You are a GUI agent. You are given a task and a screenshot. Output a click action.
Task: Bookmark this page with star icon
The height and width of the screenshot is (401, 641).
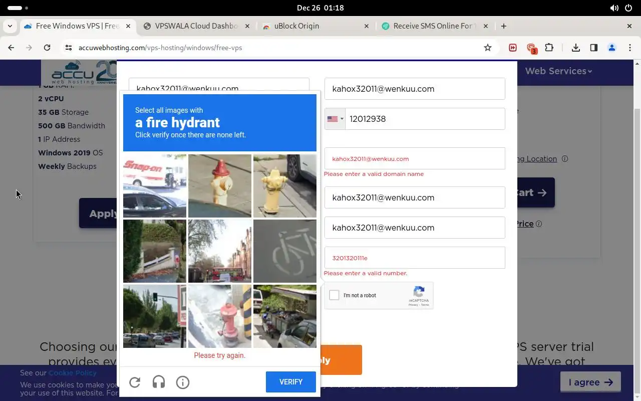(488, 48)
